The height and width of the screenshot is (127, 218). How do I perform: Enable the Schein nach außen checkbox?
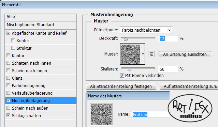point(8,108)
